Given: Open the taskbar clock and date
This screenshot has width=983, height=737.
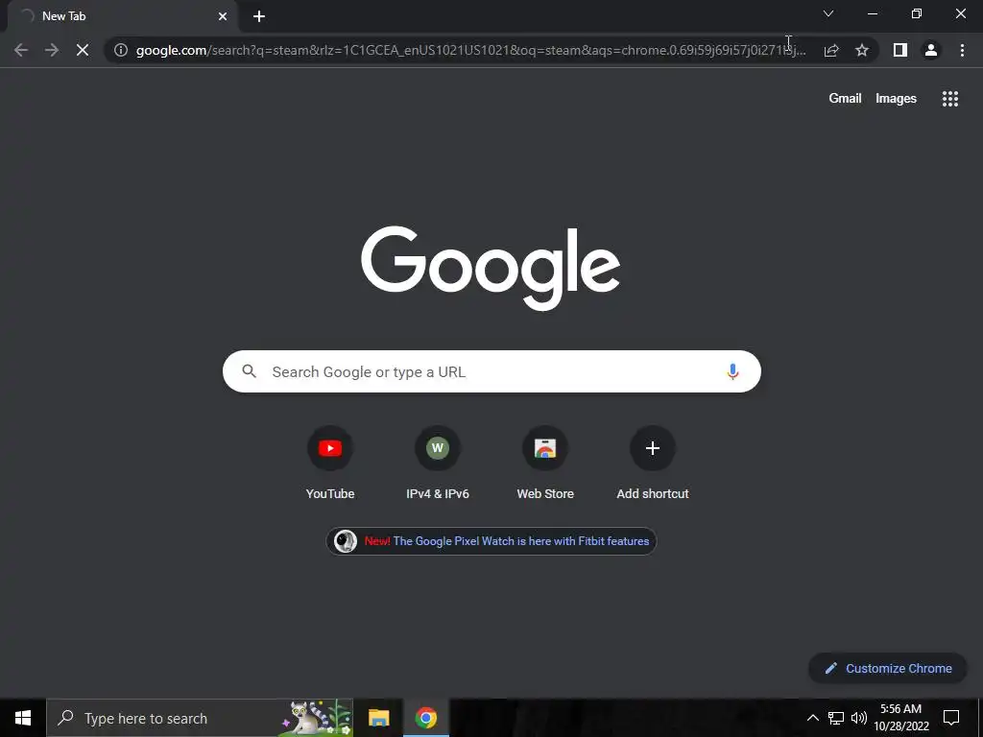Looking at the screenshot, I should coord(901,718).
